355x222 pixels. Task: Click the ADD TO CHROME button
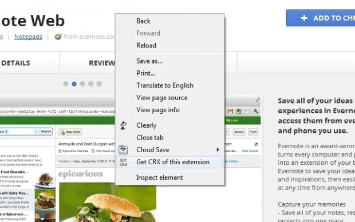tap(321, 18)
